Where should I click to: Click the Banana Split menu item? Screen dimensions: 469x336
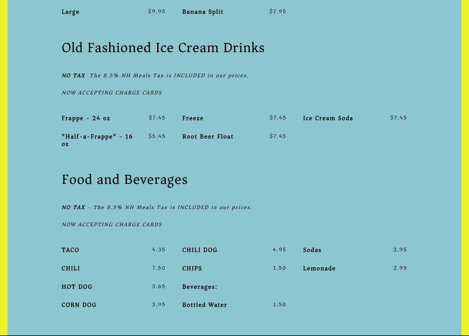[x=203, y=12]
